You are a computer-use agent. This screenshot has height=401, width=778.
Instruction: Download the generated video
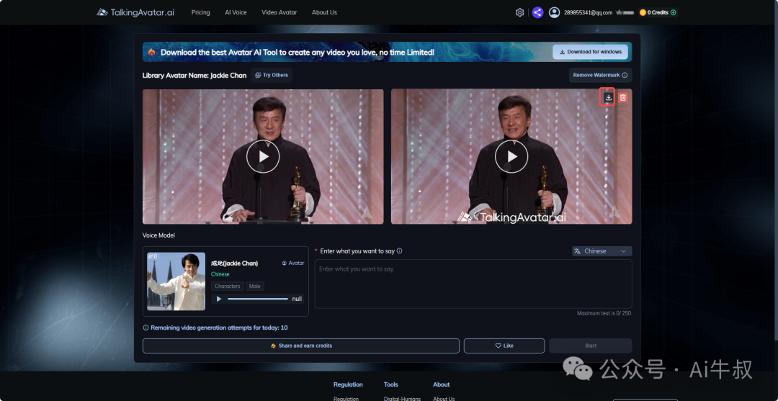click(608, 97)
